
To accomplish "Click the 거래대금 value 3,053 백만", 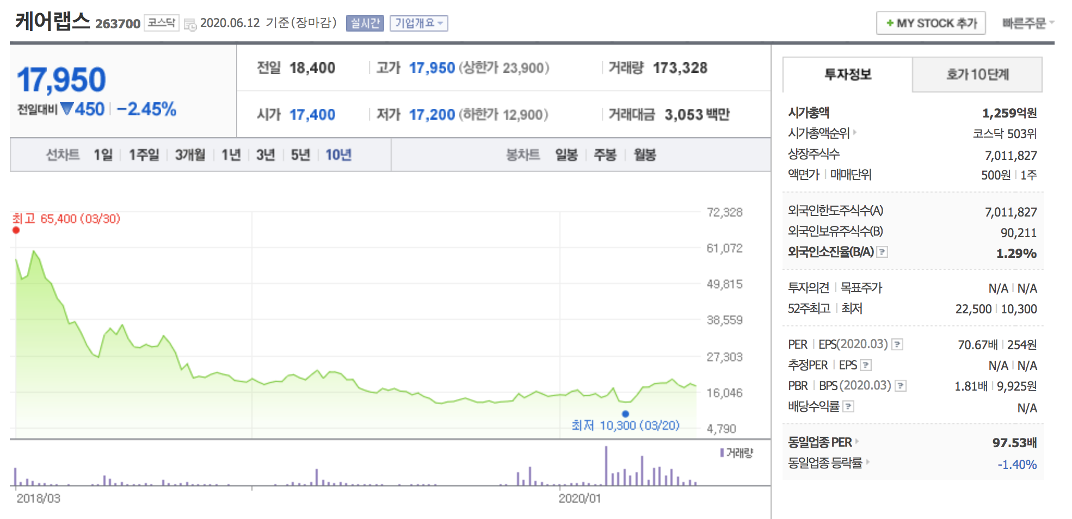I will tap(697, 115).
